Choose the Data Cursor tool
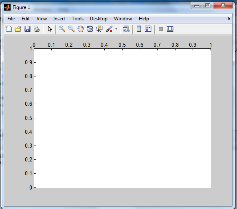 point(99,29)
